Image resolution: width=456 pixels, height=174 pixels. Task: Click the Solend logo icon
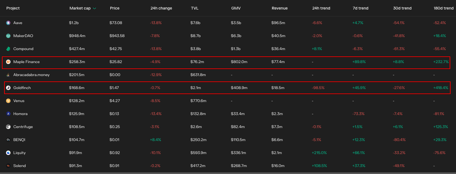tap(8, 166)
